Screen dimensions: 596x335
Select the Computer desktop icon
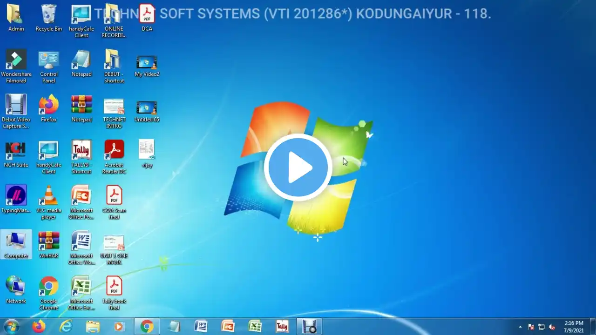16,244
